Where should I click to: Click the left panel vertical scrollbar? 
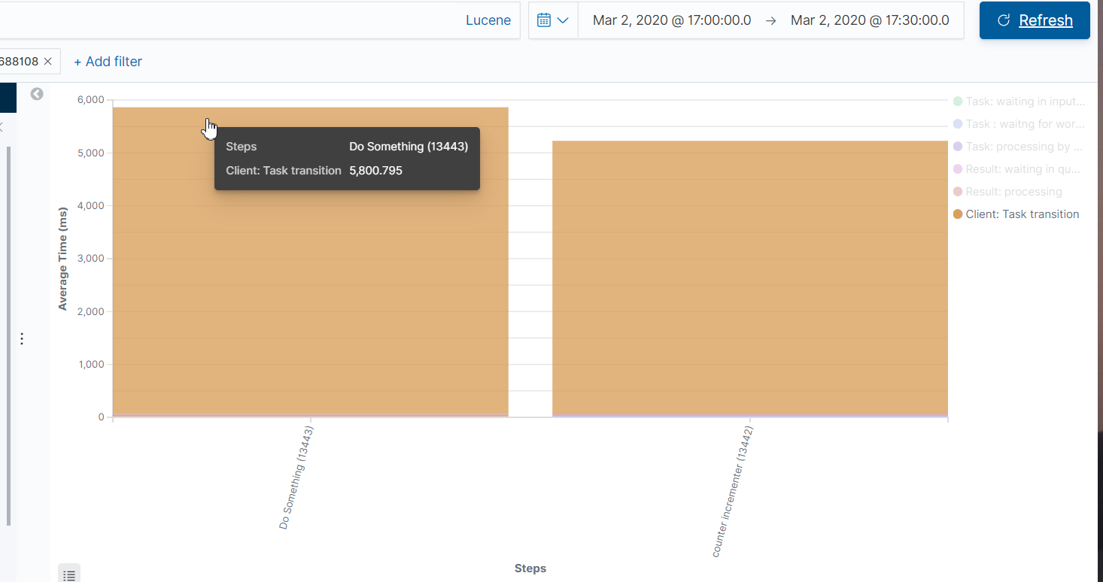tap(9, 335)
